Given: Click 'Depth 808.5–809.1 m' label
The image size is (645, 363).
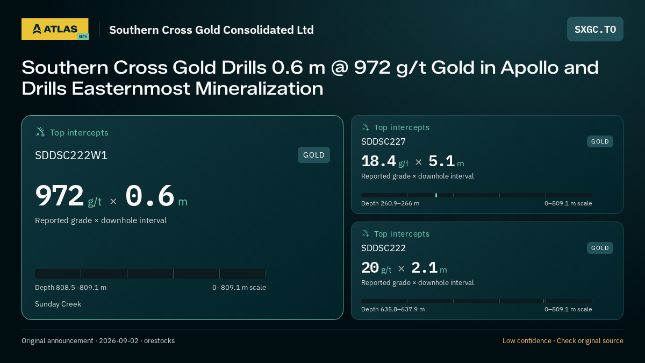Looking at the screenshot, I should (x=70, y=287).
